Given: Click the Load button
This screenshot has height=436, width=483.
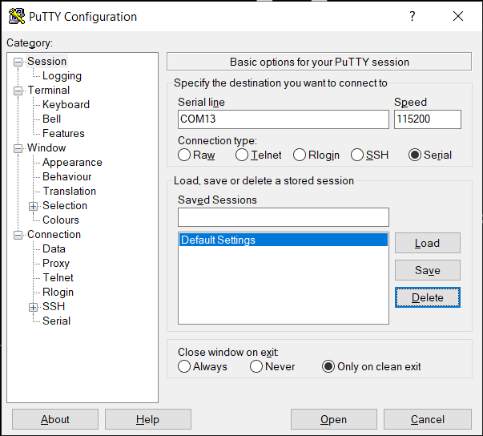Looking at the screenshot, I should [x=428, y=243].
